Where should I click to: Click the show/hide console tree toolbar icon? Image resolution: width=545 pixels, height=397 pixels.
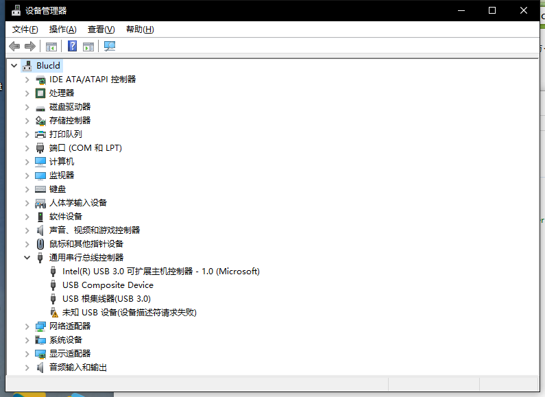(x=51, y=46)
